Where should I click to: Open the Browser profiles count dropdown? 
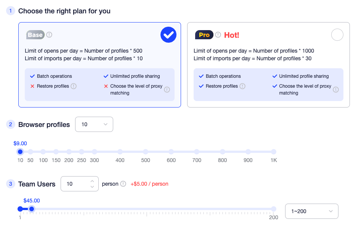[x=94, y=124]
